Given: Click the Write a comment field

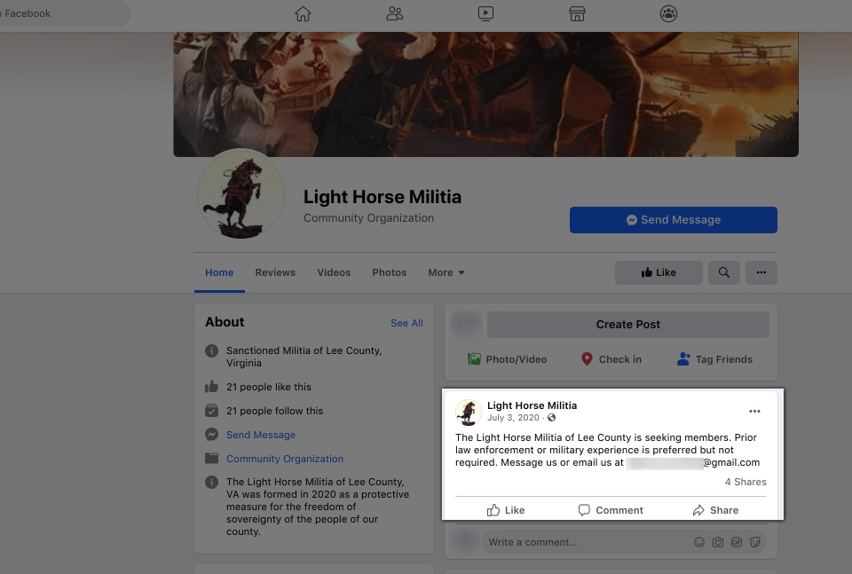Looking at the screenshot, I should [x=577, y=541].
